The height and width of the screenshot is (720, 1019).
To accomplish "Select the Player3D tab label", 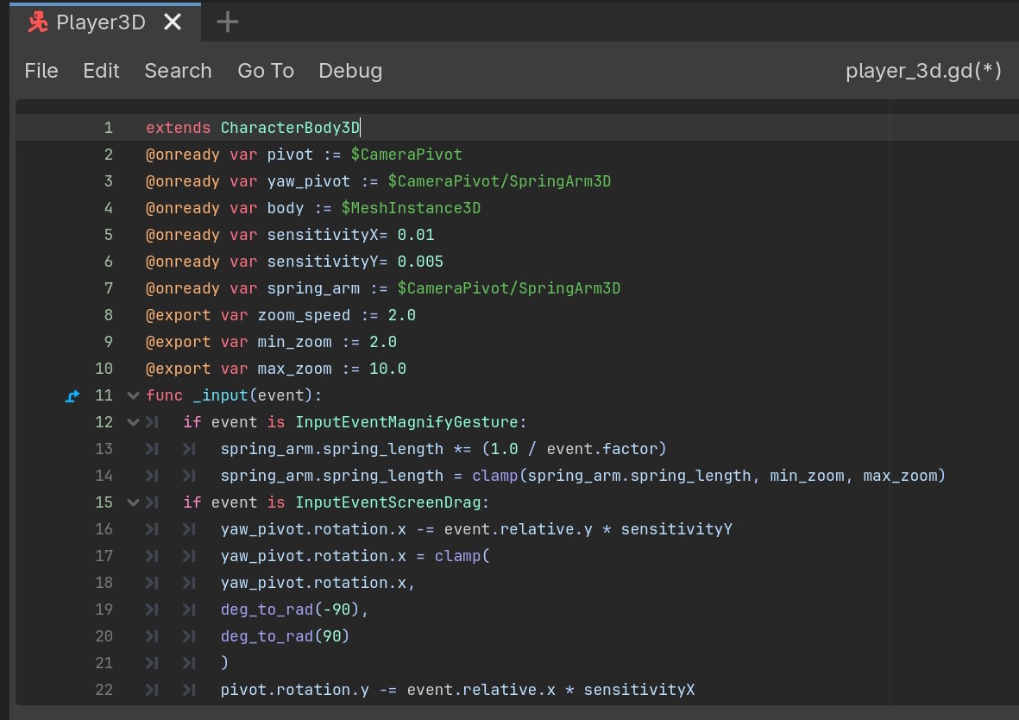I will (100, 22).
